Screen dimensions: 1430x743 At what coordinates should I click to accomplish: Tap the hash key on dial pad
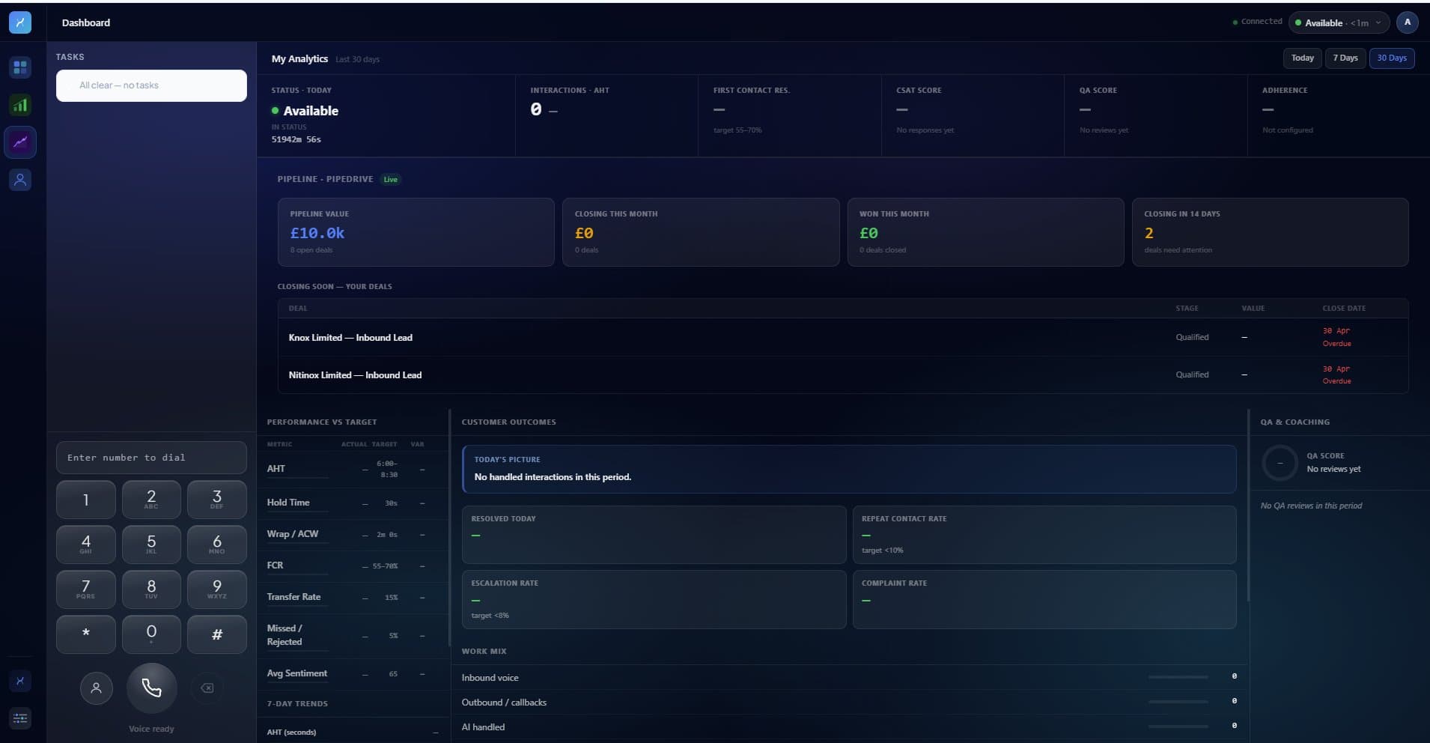pyautogui.click(x=217, y=634)
